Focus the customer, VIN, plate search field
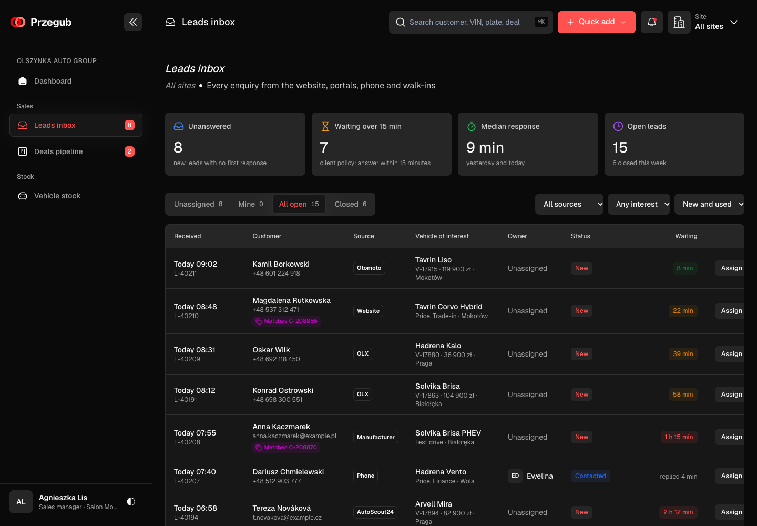 471,22
